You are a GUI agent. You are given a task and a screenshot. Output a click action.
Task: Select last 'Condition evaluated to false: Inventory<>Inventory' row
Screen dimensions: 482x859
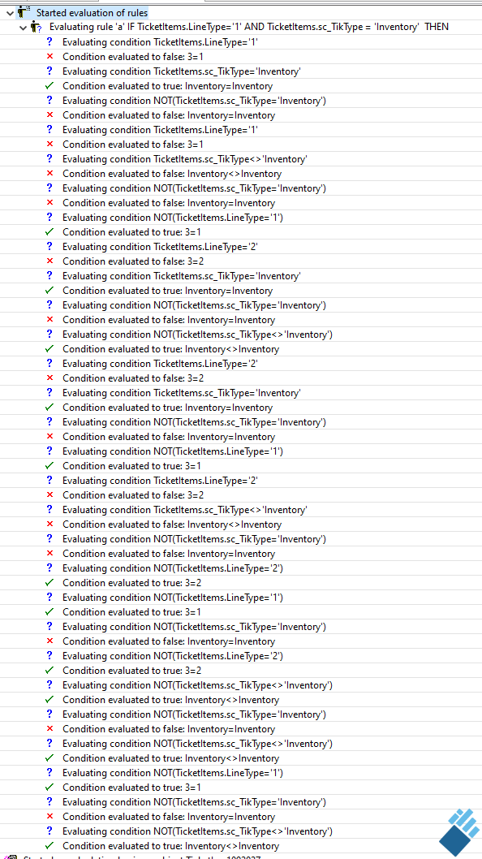172,524
